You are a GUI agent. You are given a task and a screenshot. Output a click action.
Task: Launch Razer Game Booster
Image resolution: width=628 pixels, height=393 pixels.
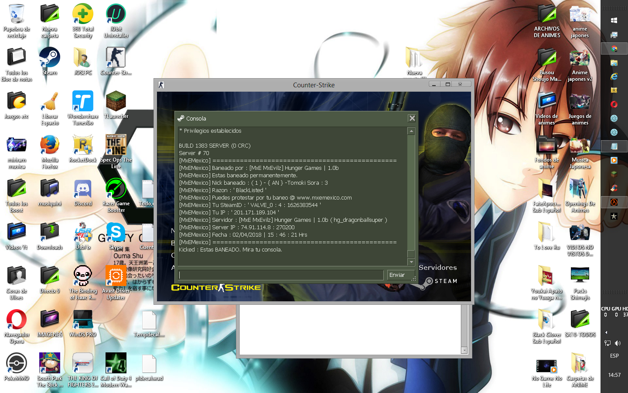pos(116,195)
